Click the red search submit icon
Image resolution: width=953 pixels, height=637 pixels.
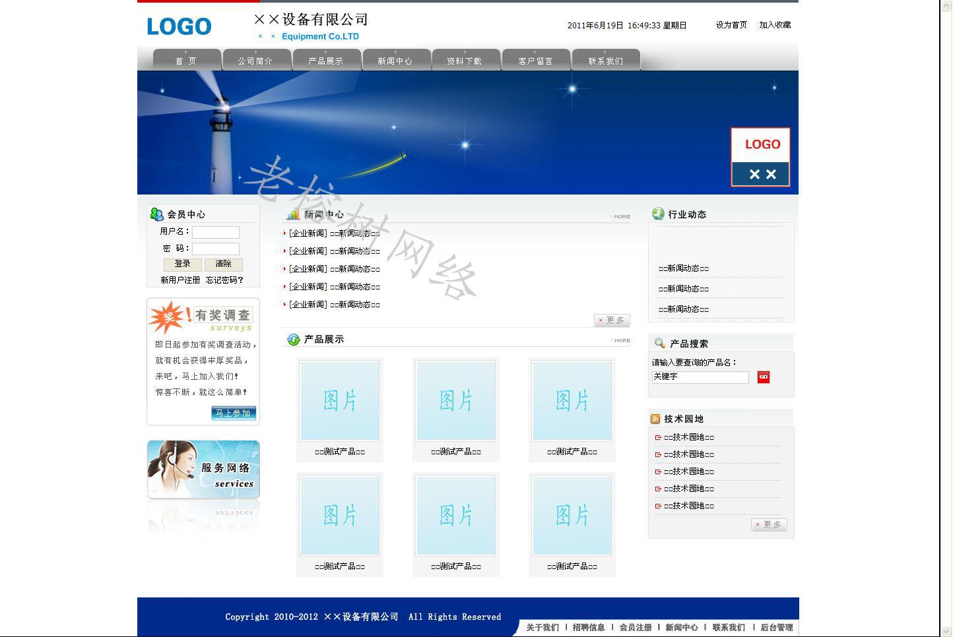coord(764,377)
